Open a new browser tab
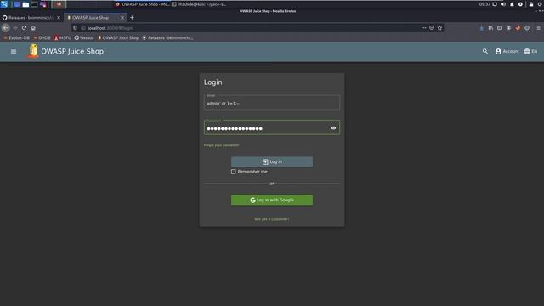 132,17
